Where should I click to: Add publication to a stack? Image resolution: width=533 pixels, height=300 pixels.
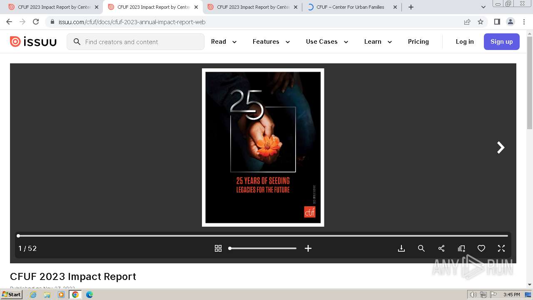pos(461,248)
